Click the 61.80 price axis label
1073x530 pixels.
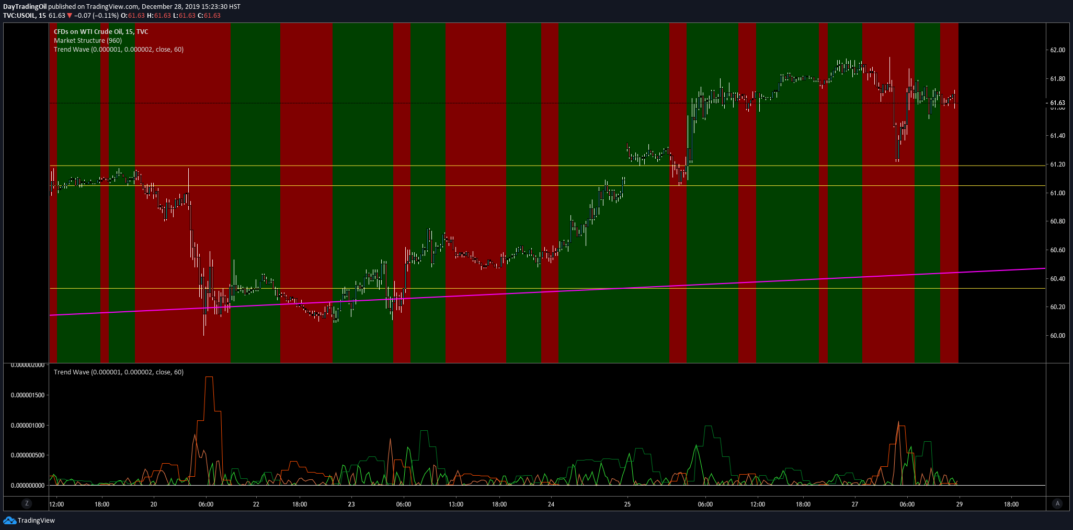point(1058,79)
